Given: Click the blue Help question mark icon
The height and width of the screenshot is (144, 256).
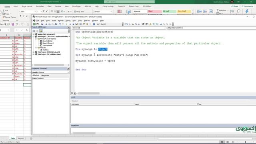Looking at the screenshot, I should click(x=94, y=24).
